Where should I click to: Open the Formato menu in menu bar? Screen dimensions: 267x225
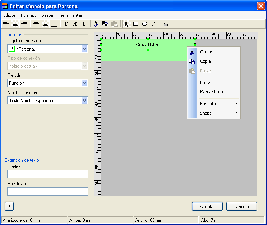(29, 15)
